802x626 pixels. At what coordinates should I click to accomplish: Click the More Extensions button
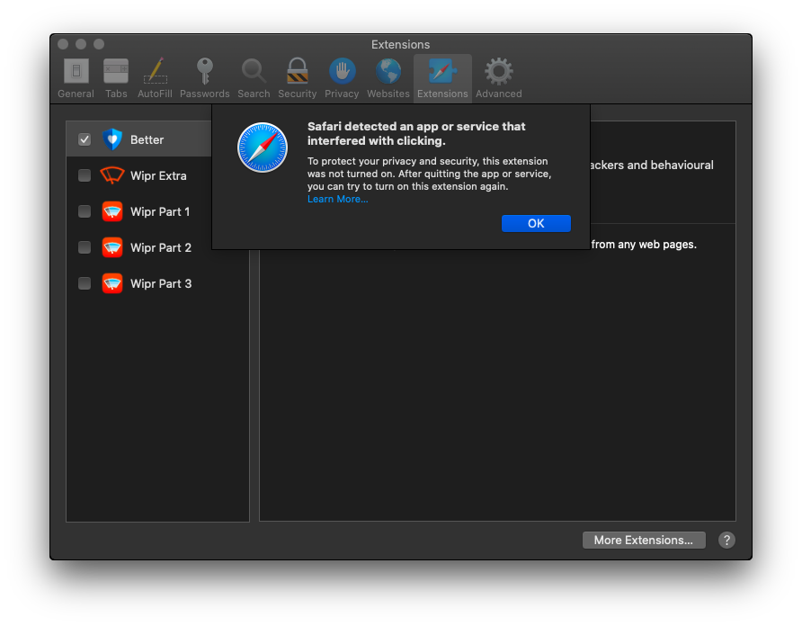pos(644,540)
